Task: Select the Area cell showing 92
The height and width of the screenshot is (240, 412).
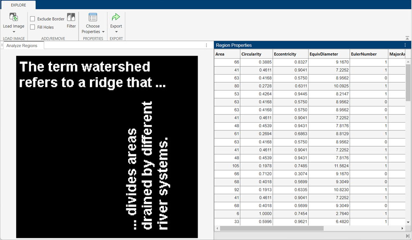Action: tap(227, 190)
